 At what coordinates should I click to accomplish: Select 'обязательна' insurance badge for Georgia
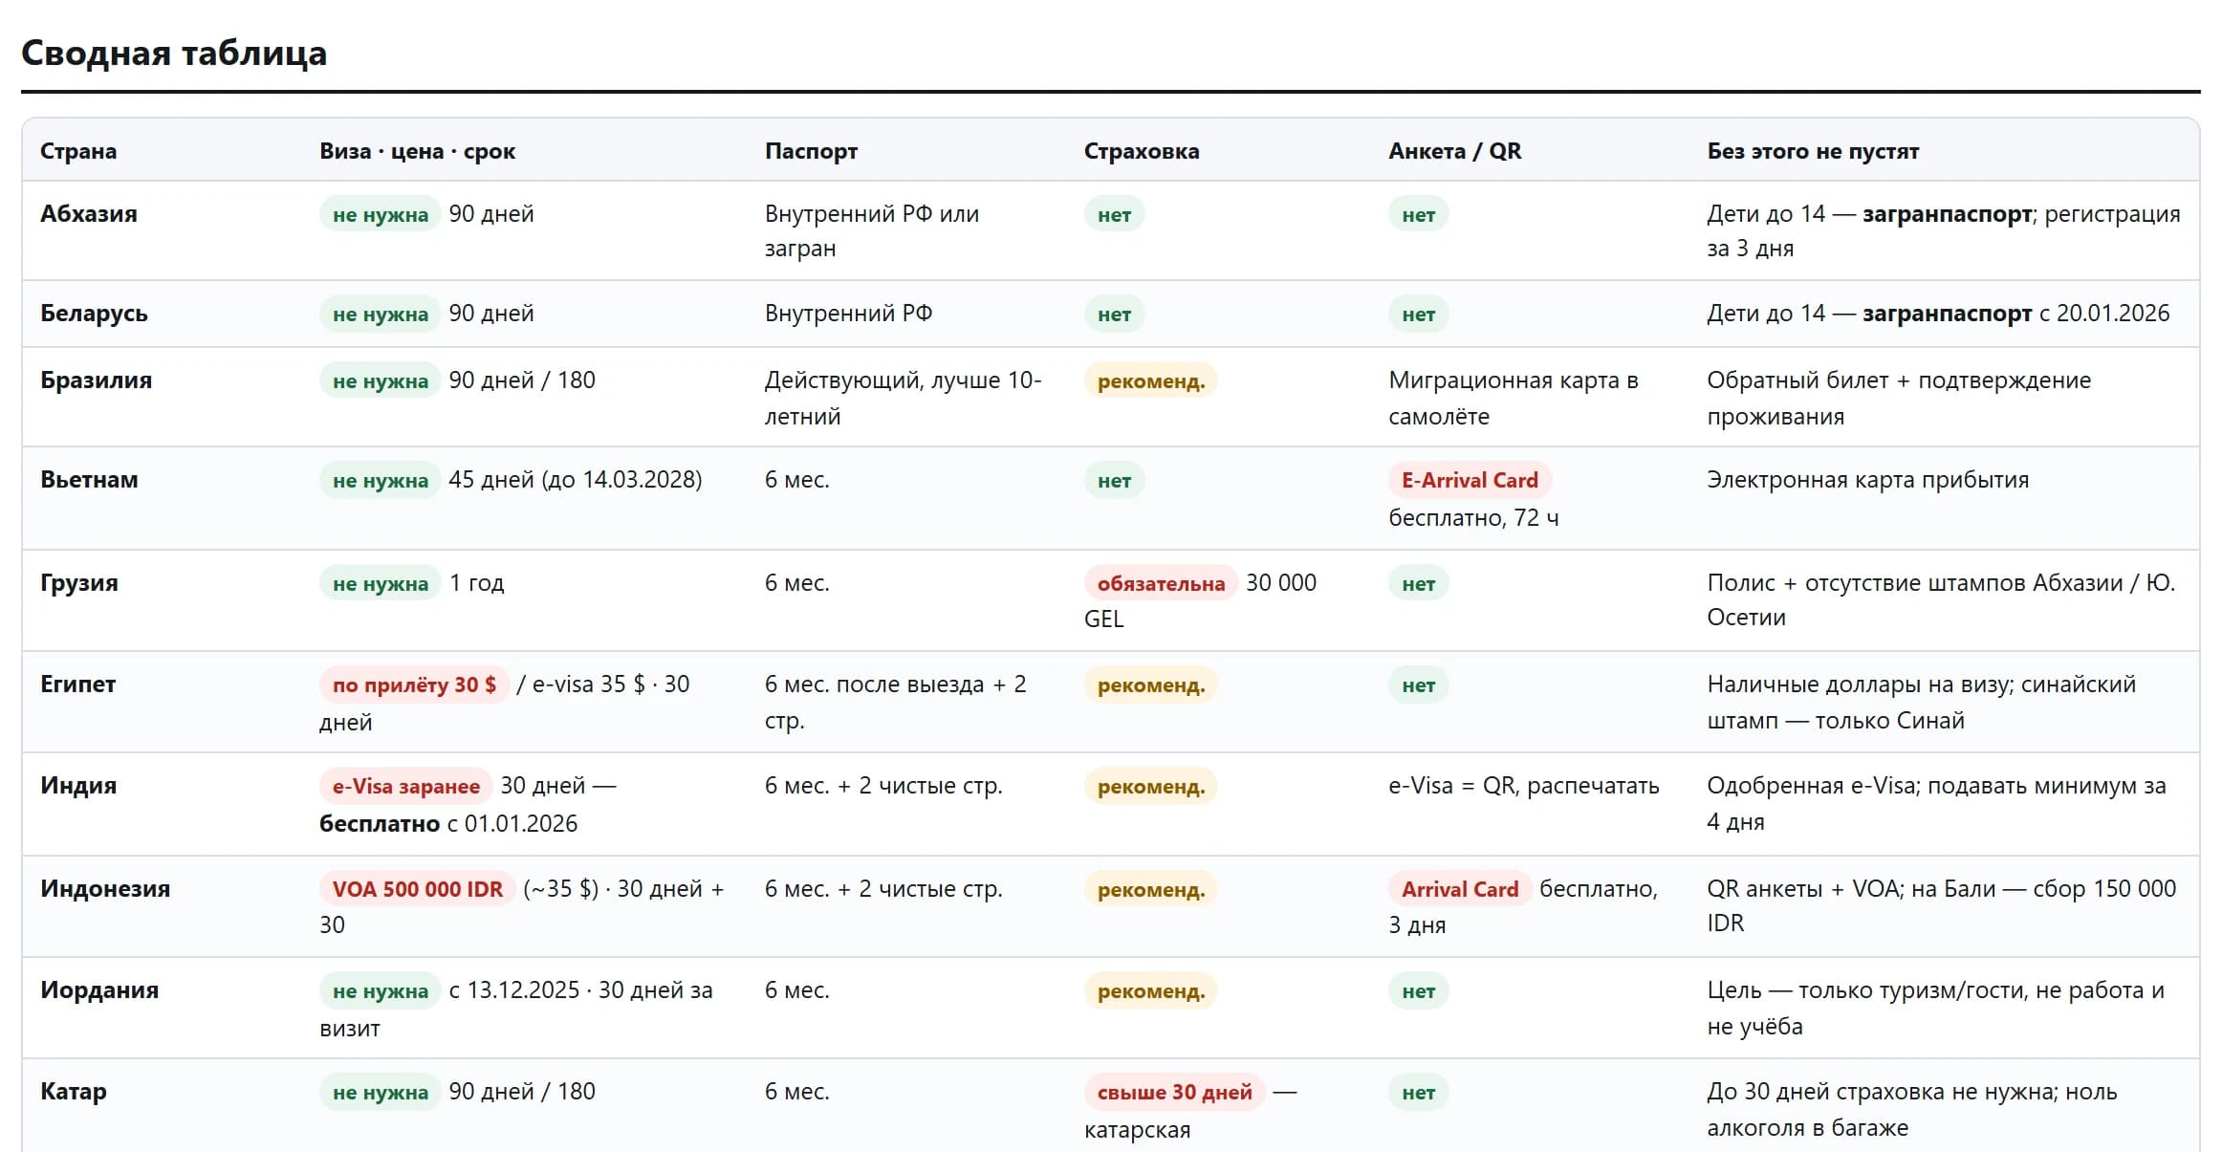[1161, 583]
